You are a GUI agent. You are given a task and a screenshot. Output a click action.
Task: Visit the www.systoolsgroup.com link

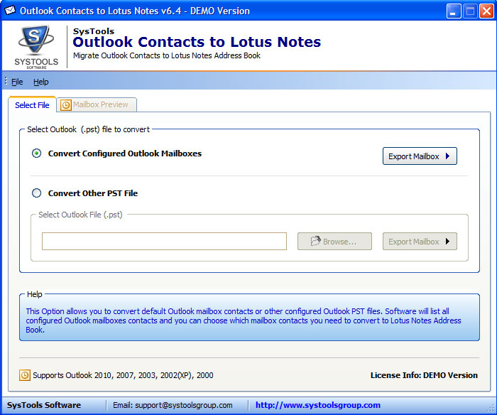[x=317, y=405]
